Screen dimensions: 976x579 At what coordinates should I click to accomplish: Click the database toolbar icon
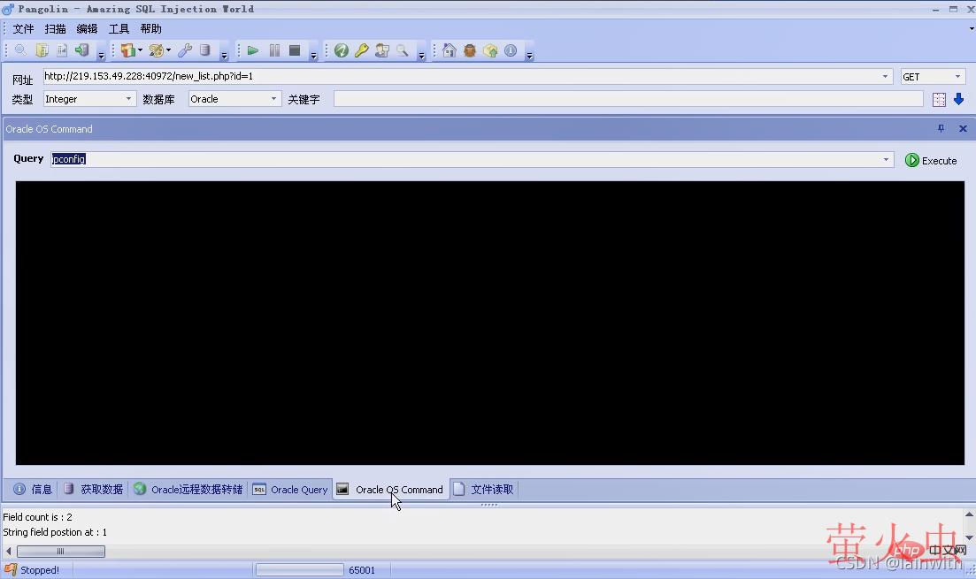204,50
